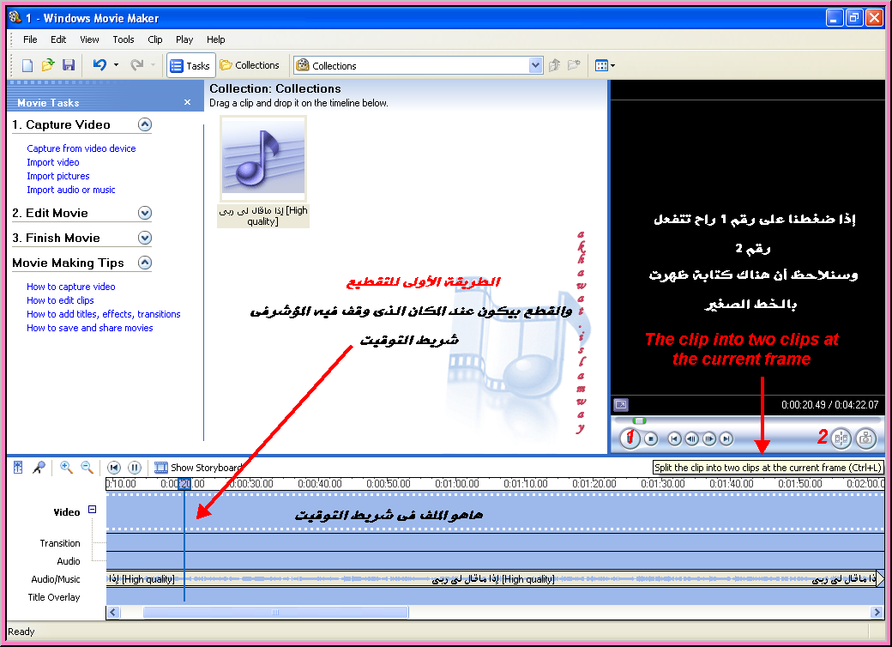The height and width of the screenshot is (647, 892).
Task: Zoom in on the timeline
Action: click(67, 468)
